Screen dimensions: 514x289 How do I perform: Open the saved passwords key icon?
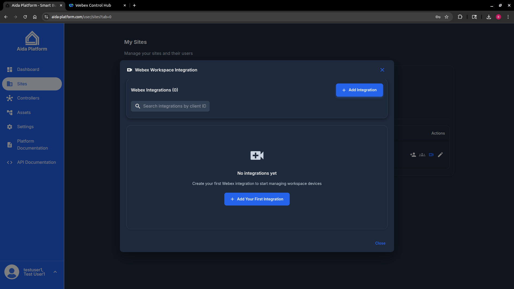pyautogui.click(x=438, y=17)
